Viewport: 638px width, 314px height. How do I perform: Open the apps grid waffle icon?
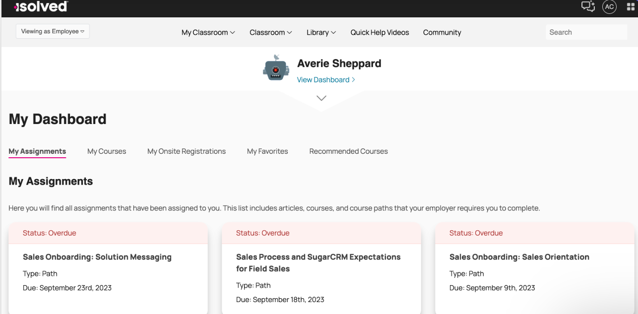tap(631, 7)
